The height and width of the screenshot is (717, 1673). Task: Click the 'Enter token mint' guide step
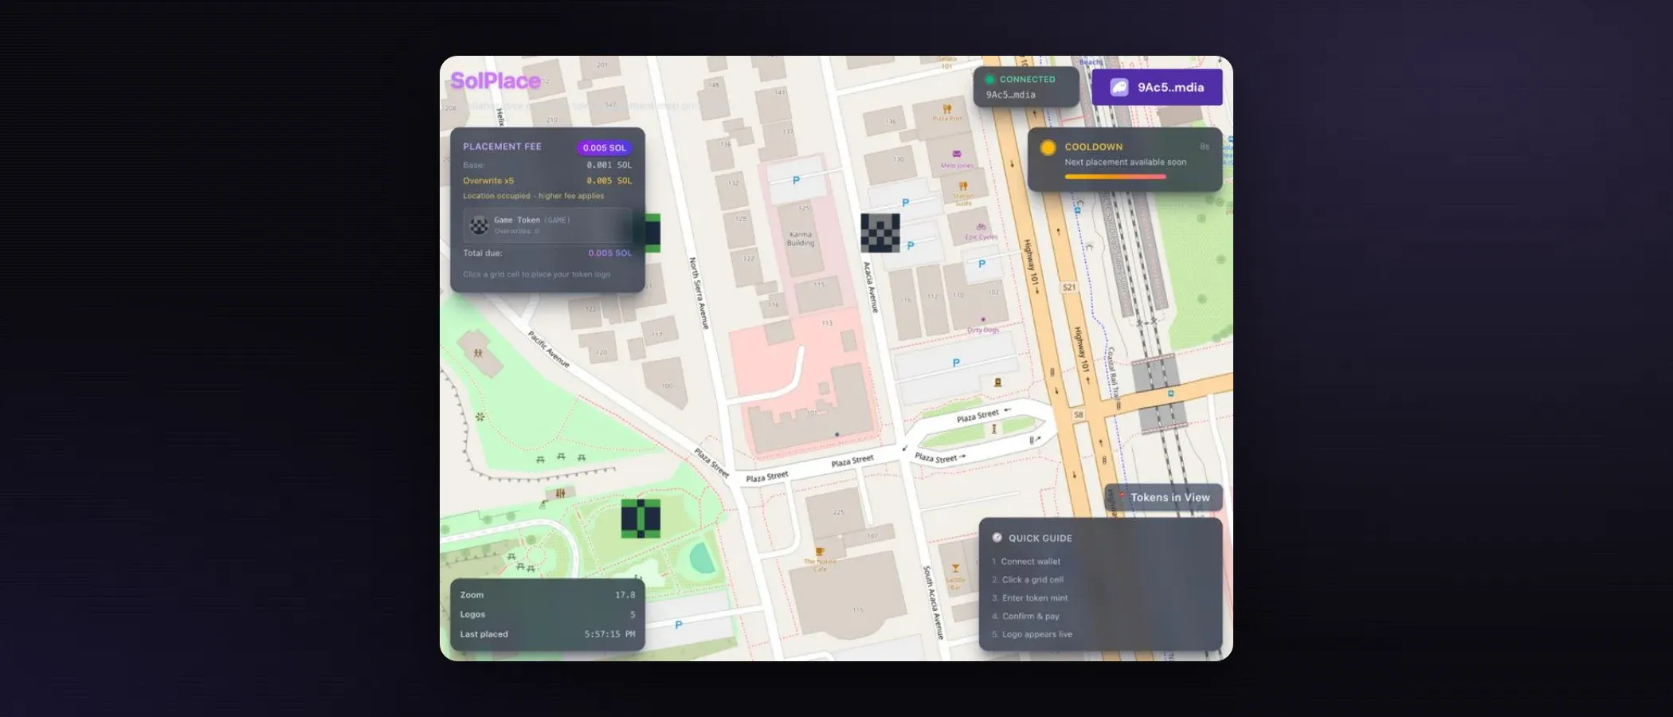click(x=1030, y=598)
